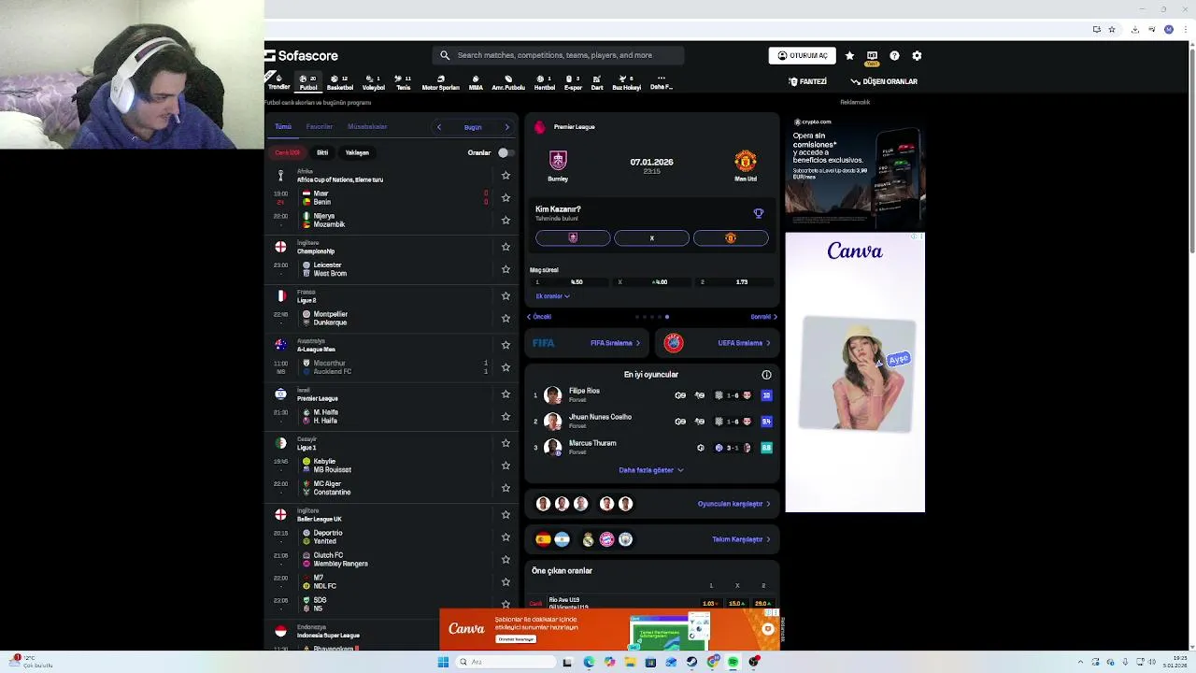Select the Voleybol sport icon
The height and width of the screenshot is (673, 1196).
tap(373, 82)
